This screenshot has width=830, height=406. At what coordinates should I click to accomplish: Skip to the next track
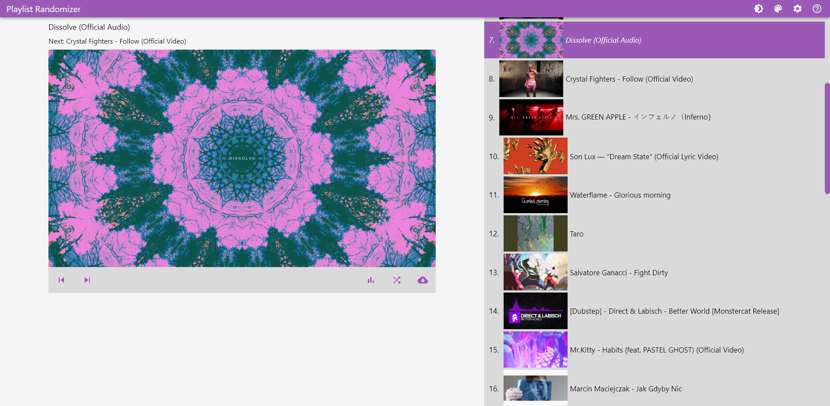click(87, 280)
